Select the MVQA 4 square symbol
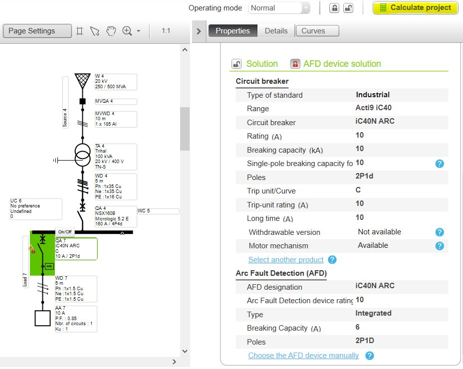Screen dimensions: 463x369 tap(82, 101)
